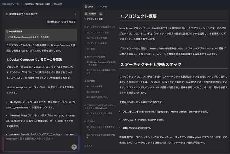Image resolution: width=230 pixels, height=154 pixels.
Task: Click the frontend: React bullet in chat
Action: [40, 121]
